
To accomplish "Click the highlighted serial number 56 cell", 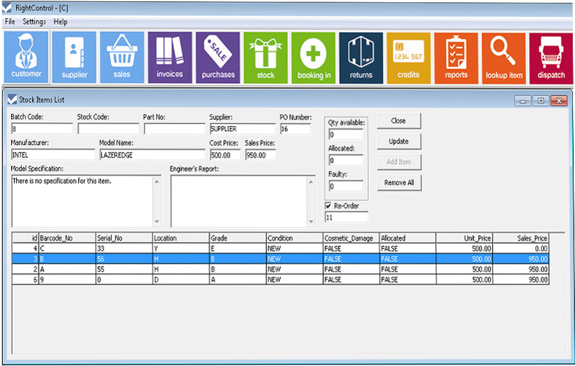I will pyautogui.click(x=124, y=259).
